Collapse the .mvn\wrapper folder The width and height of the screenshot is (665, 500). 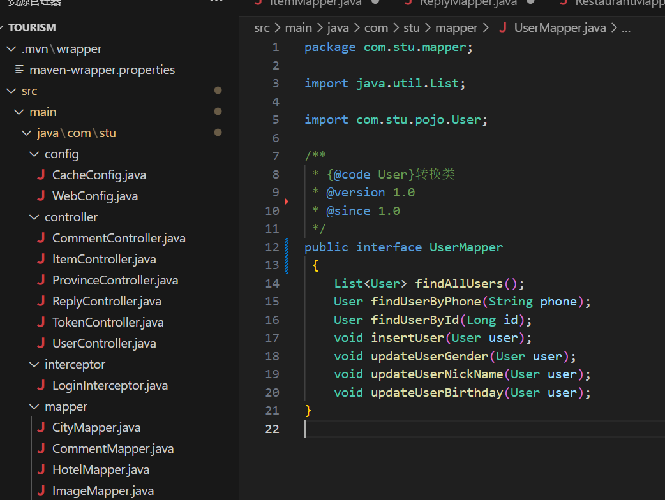(x=11, y=49)
